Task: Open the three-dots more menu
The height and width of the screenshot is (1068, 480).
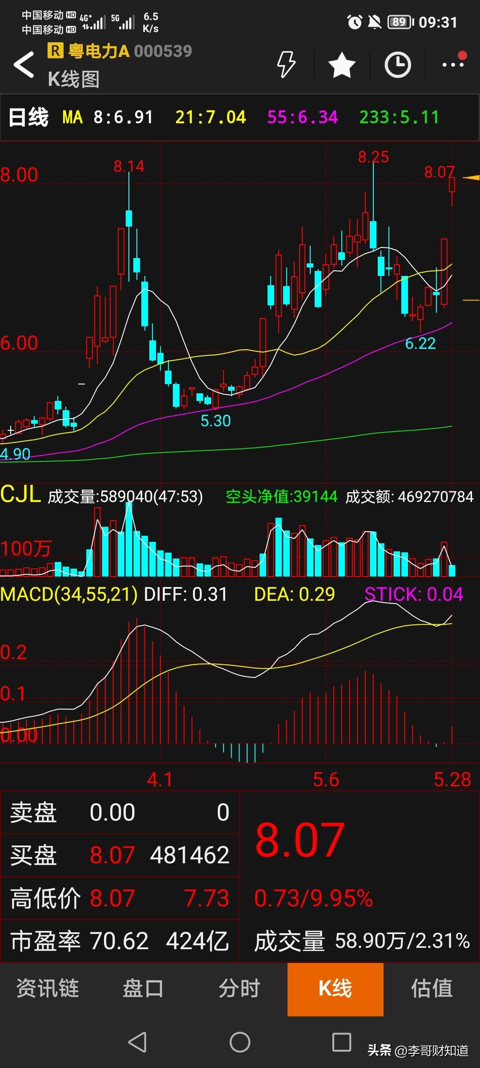Action: [454, 65]
